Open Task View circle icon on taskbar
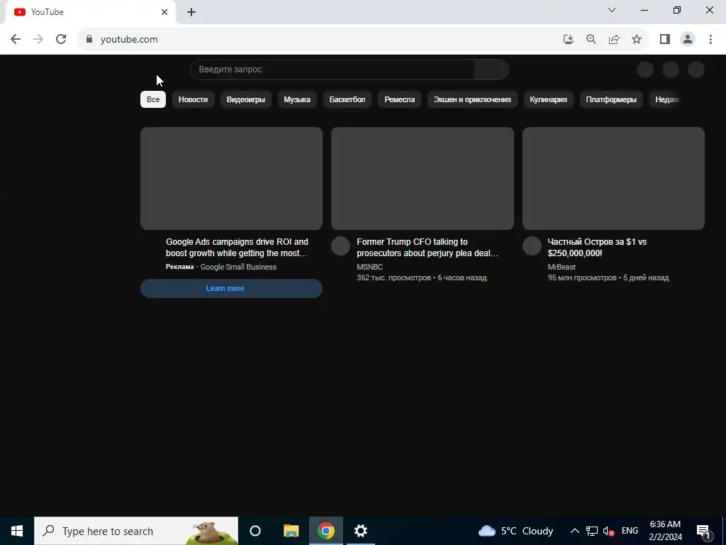 (255, 531)
